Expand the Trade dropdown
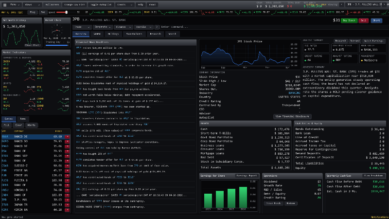Image resolution: width=389 pixels, height=219 pixels. point(82,27)
